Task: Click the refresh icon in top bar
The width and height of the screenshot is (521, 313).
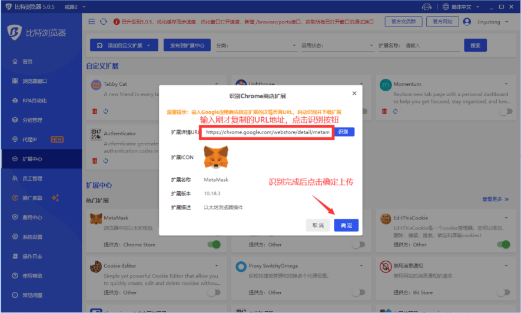Action: click(104, 22)
